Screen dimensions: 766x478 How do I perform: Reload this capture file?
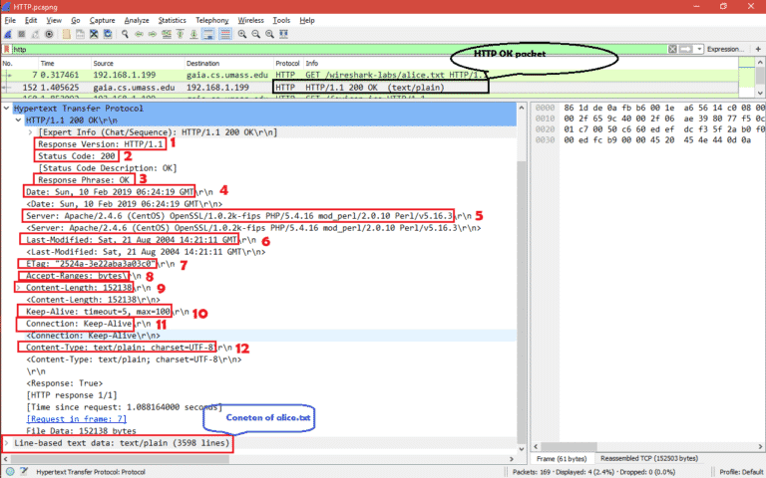[x=108, y=34]
